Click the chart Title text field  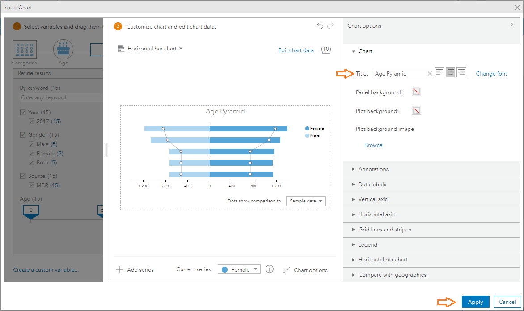pyautogui.click(x=400, y=74)
